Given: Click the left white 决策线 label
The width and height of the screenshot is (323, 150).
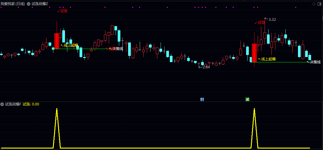Looking at the screenshot, I should pyautogui.click(x=116, y=49).
